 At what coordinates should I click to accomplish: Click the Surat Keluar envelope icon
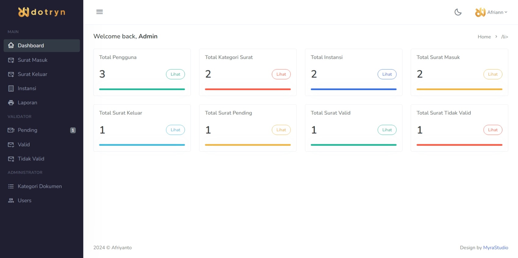click(11, 74)
